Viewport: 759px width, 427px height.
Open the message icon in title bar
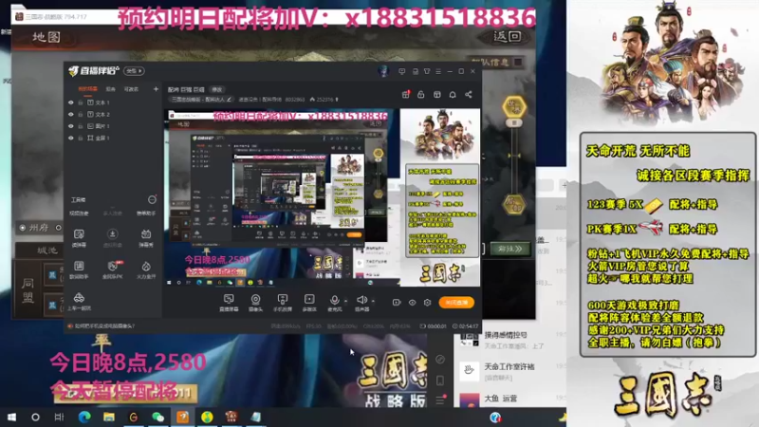(401, 71)
